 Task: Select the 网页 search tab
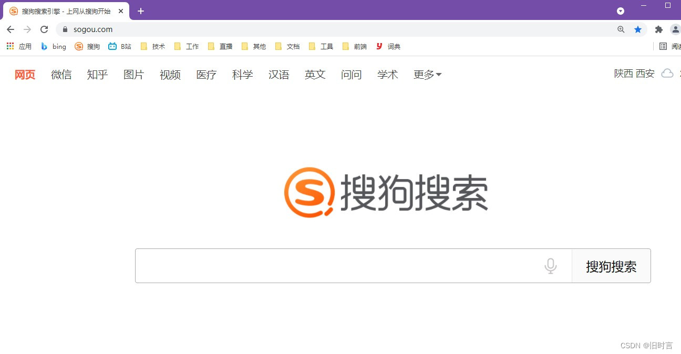click(x=25, y=75)
